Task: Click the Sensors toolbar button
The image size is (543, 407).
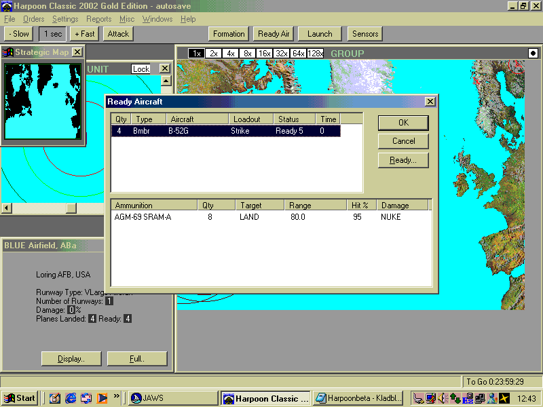Action: click(365, 34)
